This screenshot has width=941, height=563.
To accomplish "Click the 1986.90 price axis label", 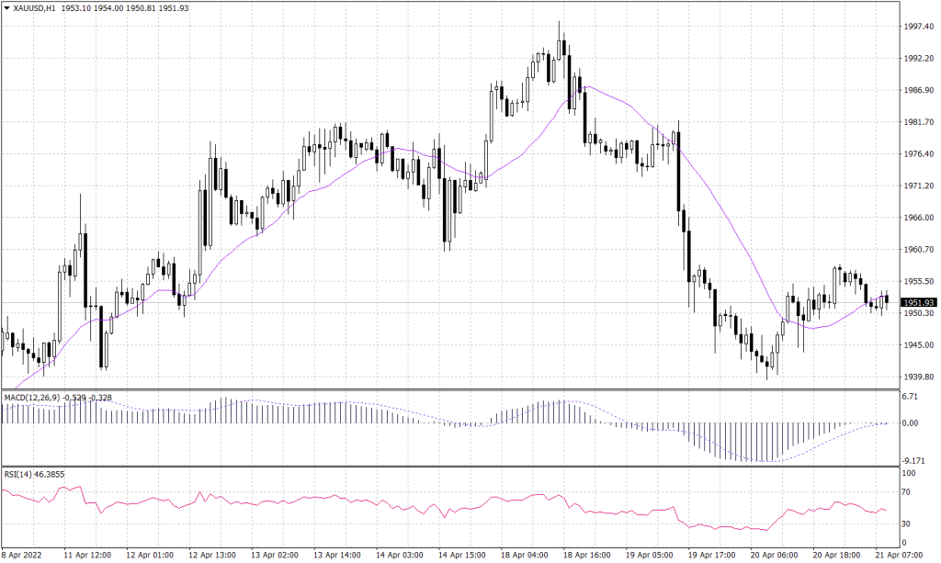I will pos(919,90).
